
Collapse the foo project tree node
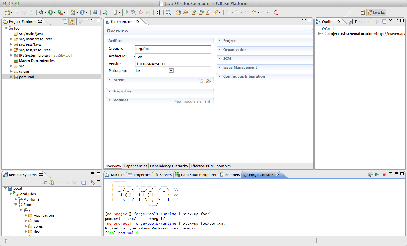(x=6, y=28)
